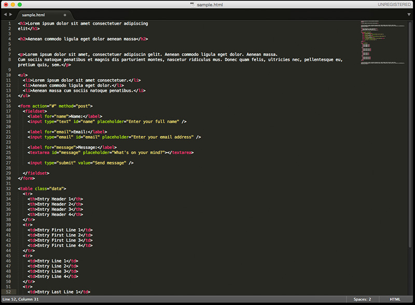Viewport: 415px width, 305px height.
Task: Click the 'Entry Last Line 1' code line
Action: 59,292
